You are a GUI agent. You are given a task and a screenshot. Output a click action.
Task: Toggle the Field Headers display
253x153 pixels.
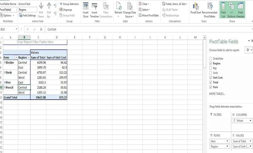(240, 10)
